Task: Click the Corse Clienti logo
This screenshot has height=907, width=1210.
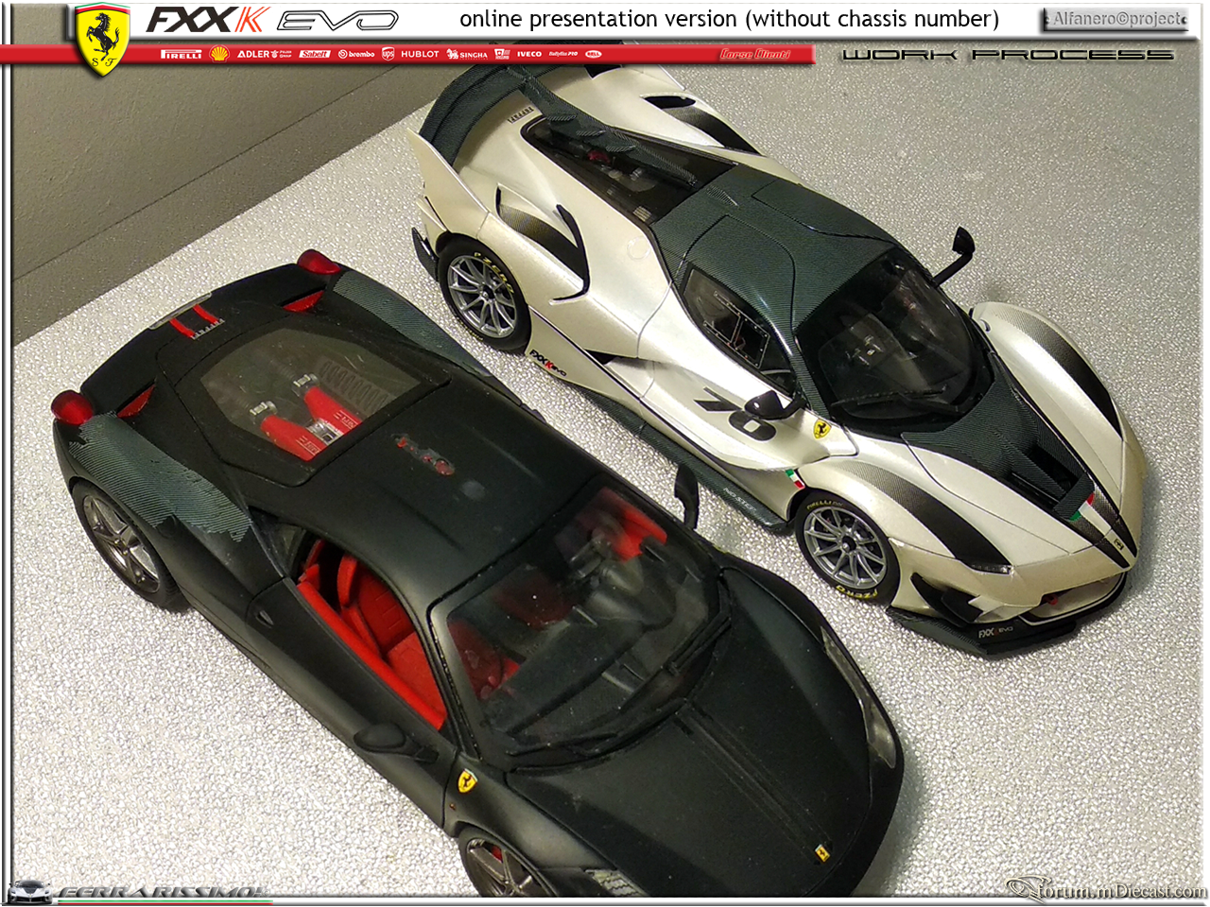Action: tap(755, 54)
